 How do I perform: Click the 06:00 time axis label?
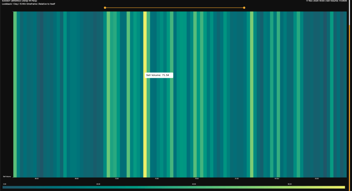pyautogui.click(x=36, y=179)
